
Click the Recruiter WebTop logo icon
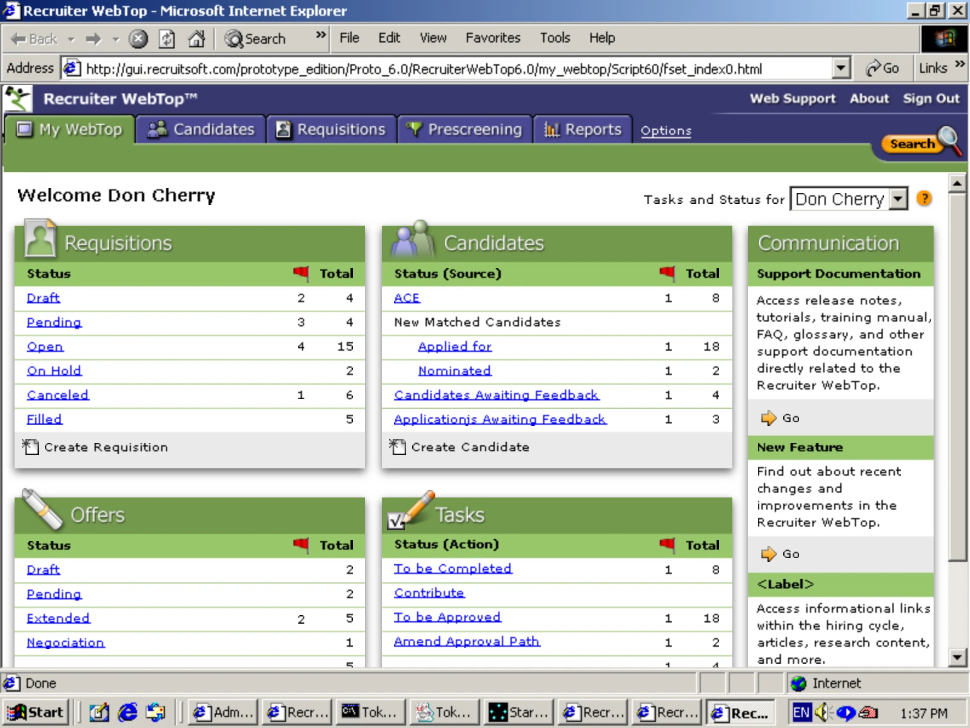coord(18,98)
